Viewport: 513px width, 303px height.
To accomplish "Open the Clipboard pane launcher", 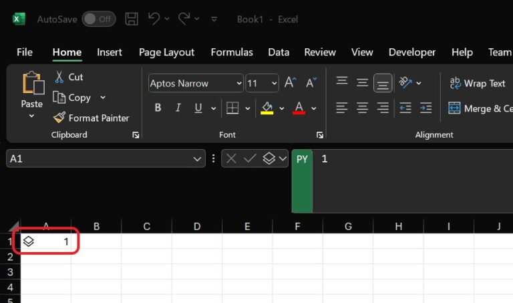I will (x=136, y=135).
